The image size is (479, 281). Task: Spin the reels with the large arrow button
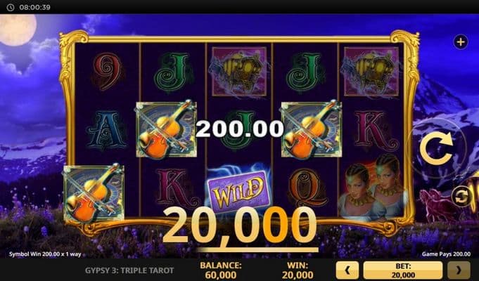coord(436,148)
